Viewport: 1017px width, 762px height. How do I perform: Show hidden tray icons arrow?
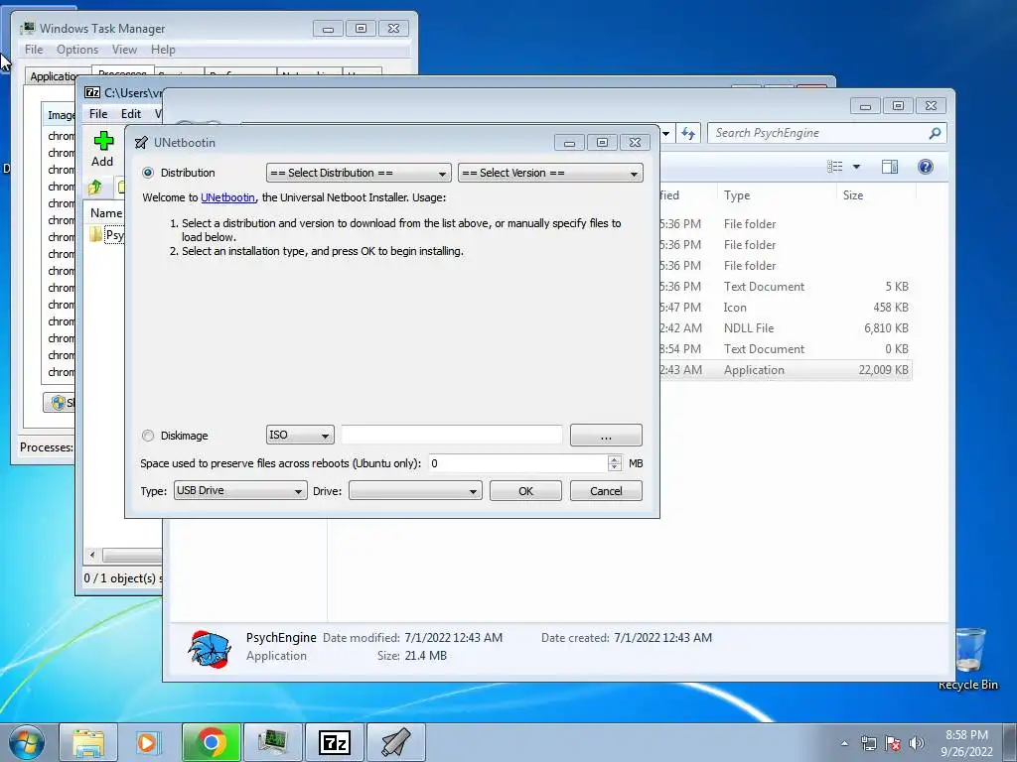(x=844, y=744)
